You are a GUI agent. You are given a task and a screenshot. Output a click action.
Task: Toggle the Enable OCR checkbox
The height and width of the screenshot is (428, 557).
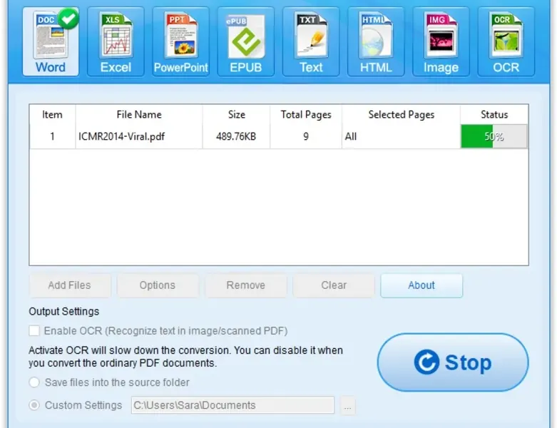pyautogui.click(x=34, y=331)
